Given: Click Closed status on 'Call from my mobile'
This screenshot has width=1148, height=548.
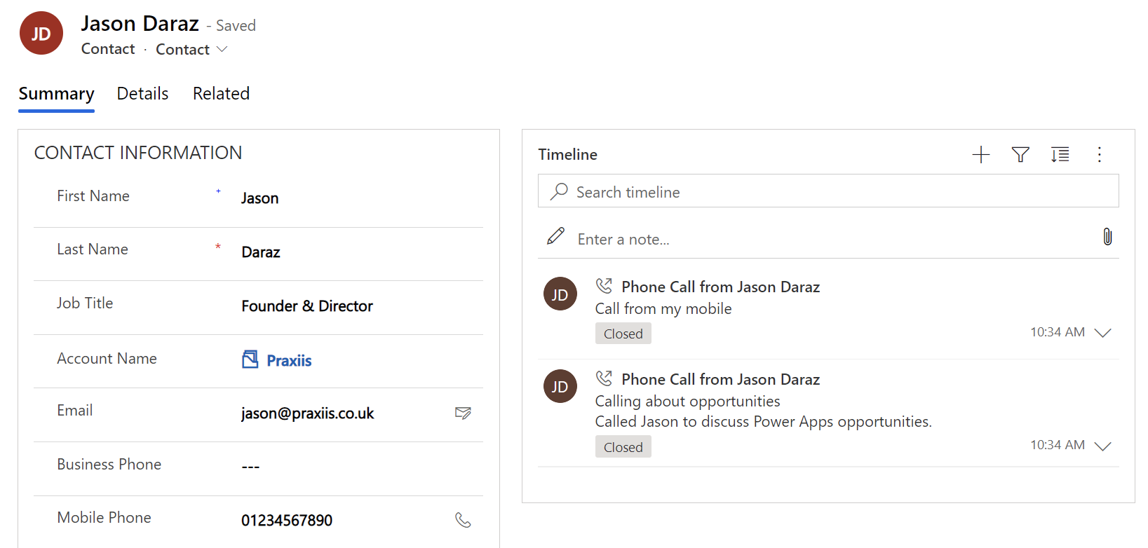Looking at the screenshot, I should (x=623, y=334).
